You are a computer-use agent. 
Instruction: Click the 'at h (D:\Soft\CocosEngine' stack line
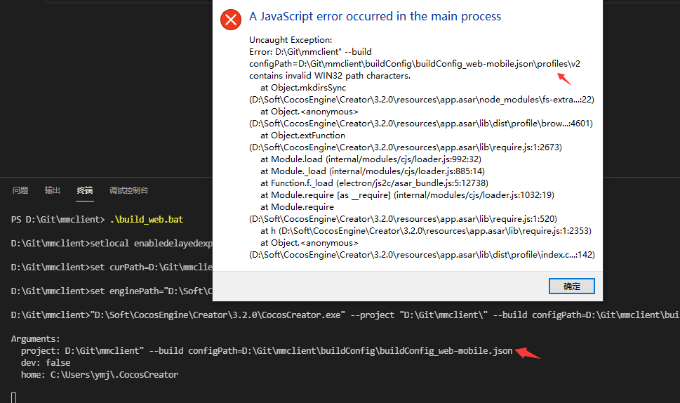426,231
